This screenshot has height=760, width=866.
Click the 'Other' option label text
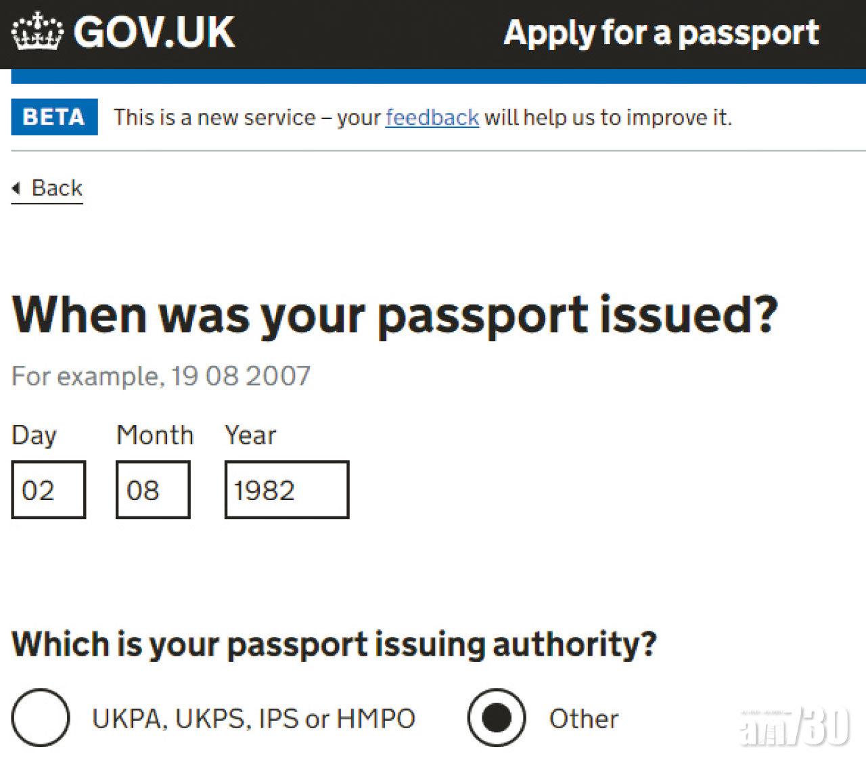584,719
